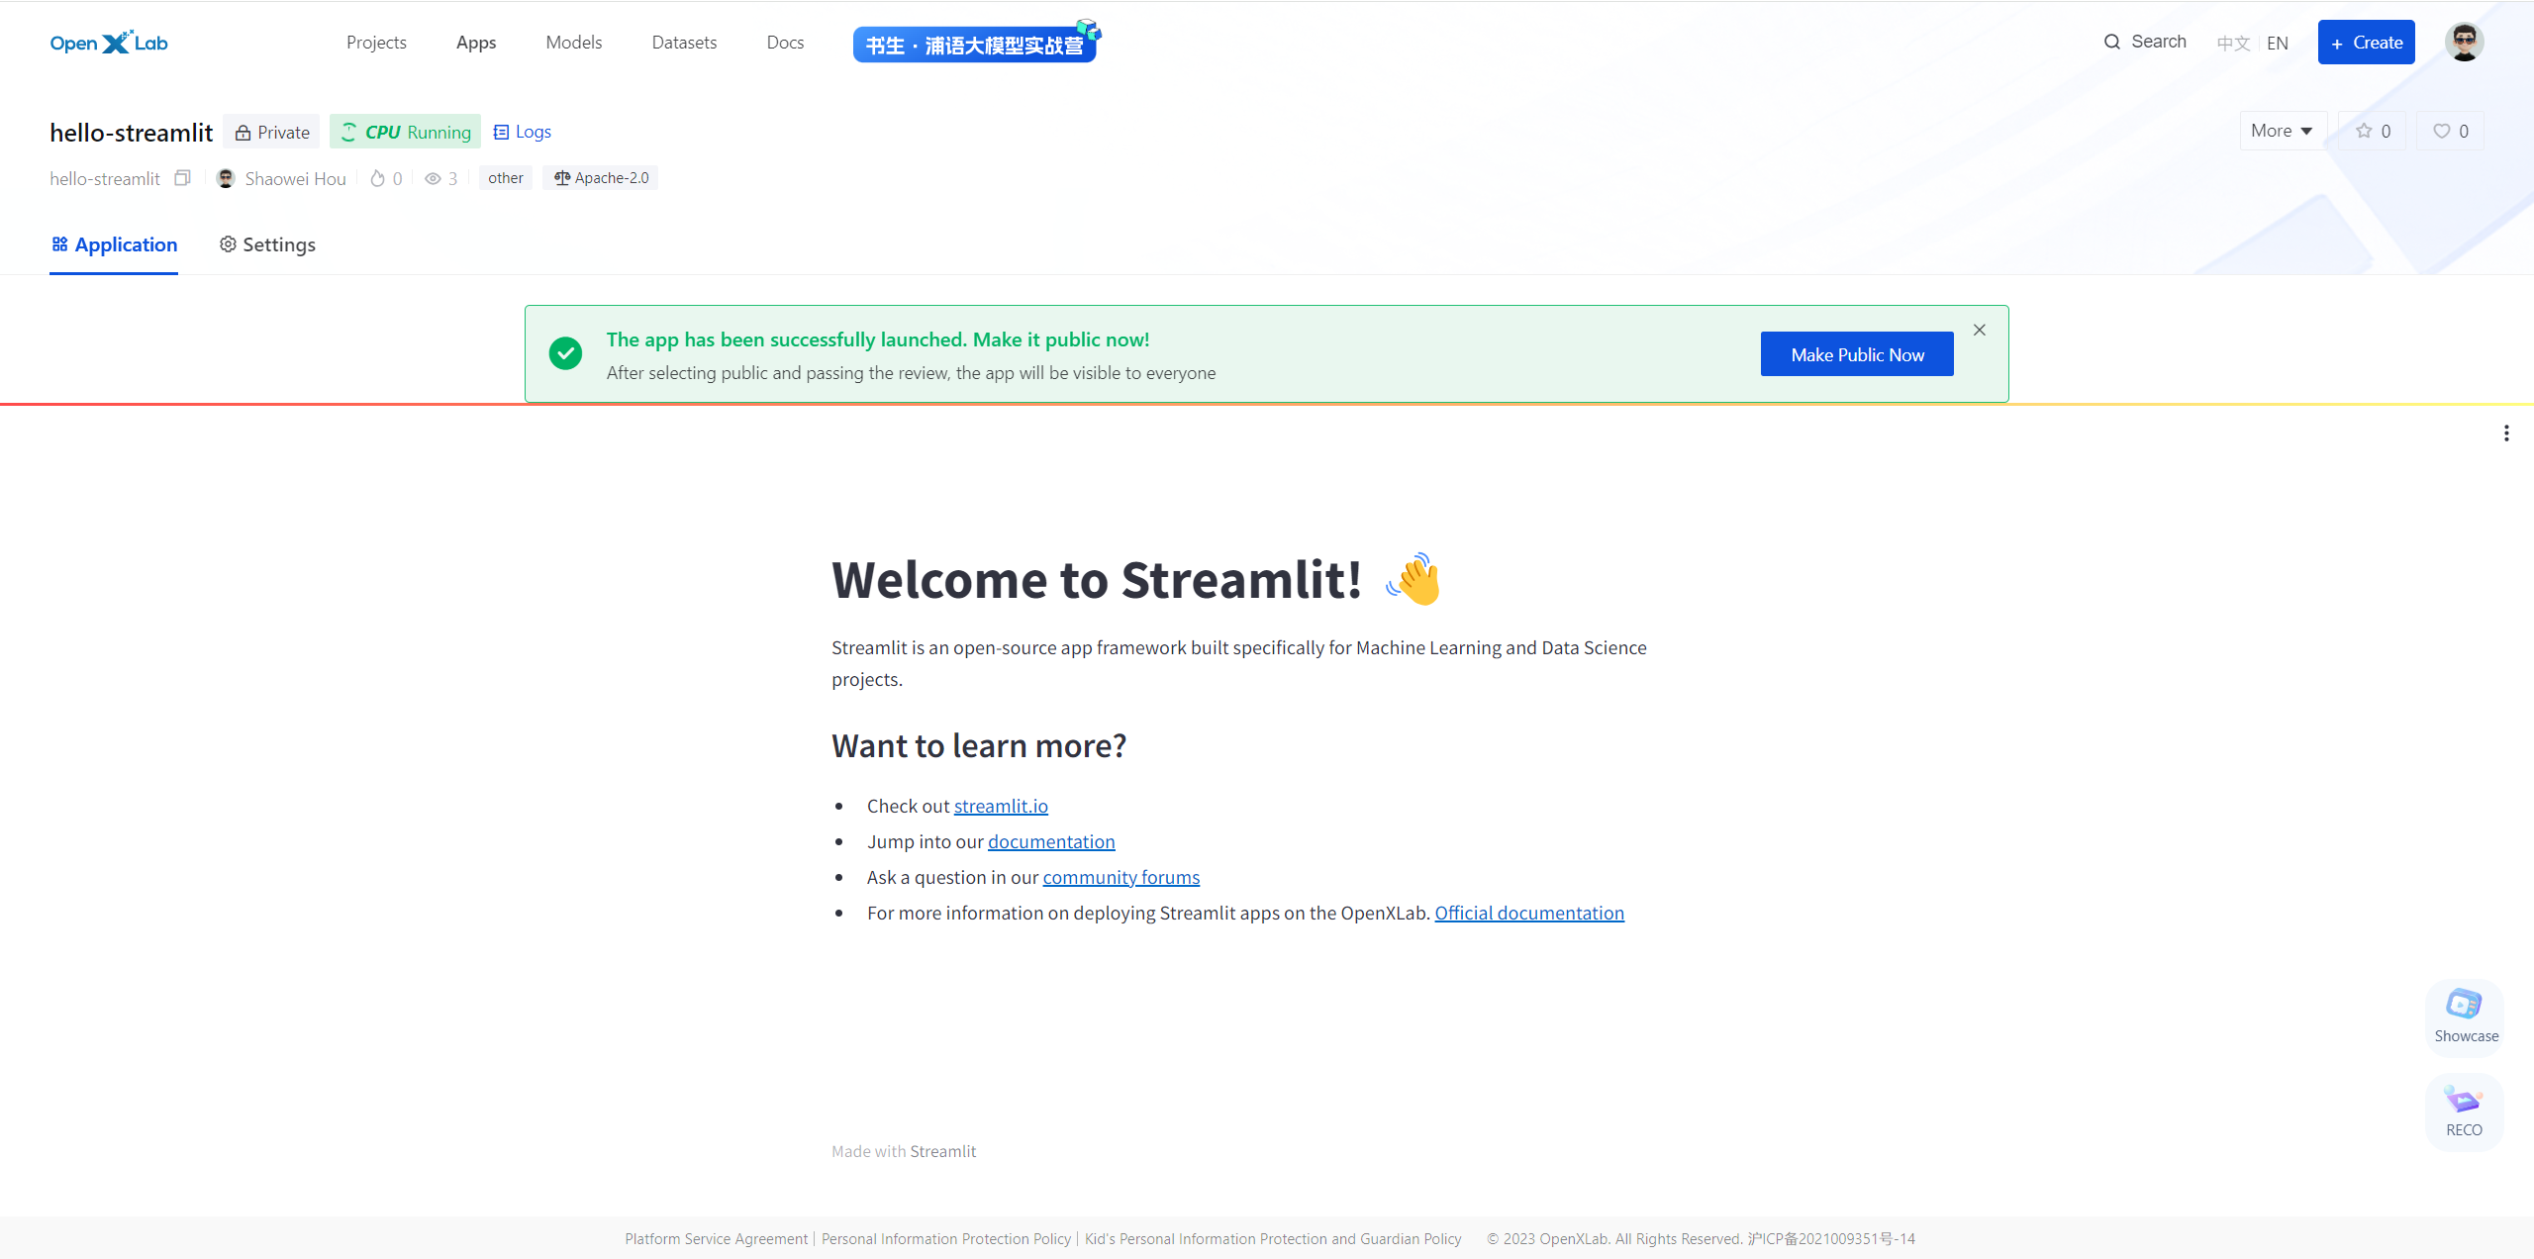
Task: Open the Showcase floating widget
Action: (2465, 1017)
